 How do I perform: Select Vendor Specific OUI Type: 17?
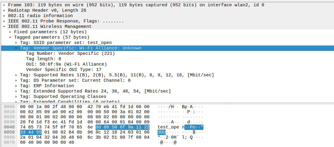click(64, 70)
